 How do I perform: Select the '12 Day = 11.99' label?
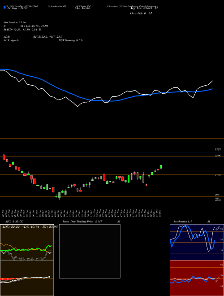pyautogui.click(x=17, y=9)
